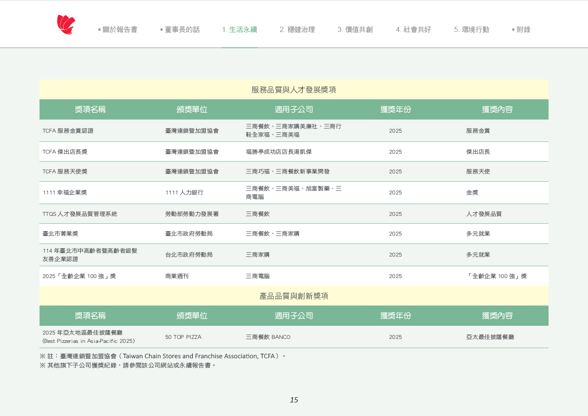Image resolution: width=588 pixels, height=416 pixels.
Task: Select TCFA 傑出店長獎 cell
Action: (65, 152)
